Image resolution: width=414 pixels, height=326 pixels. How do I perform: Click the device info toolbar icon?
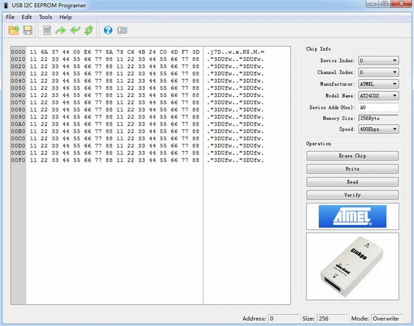122,30
